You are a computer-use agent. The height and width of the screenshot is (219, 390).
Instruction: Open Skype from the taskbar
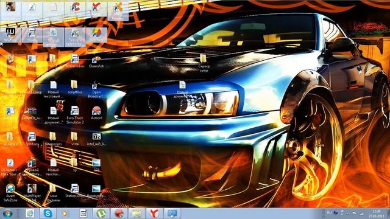point(48,214)
